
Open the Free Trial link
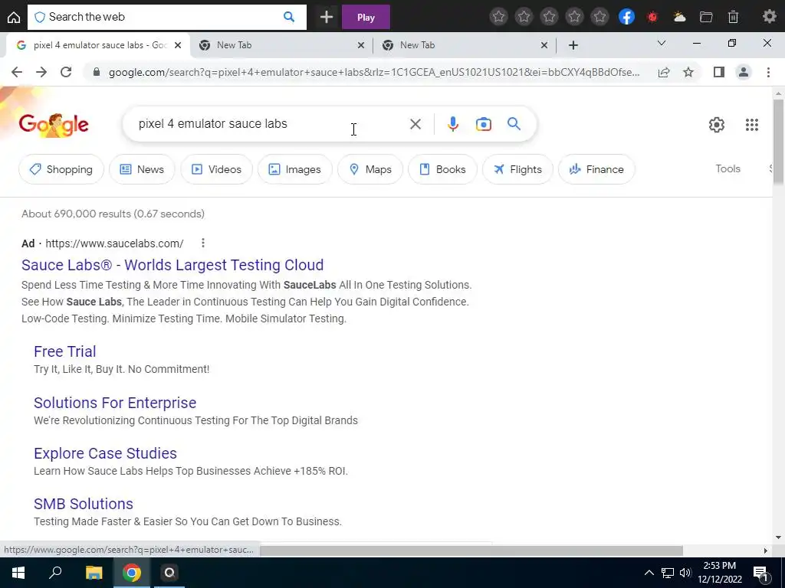(64, 351)
